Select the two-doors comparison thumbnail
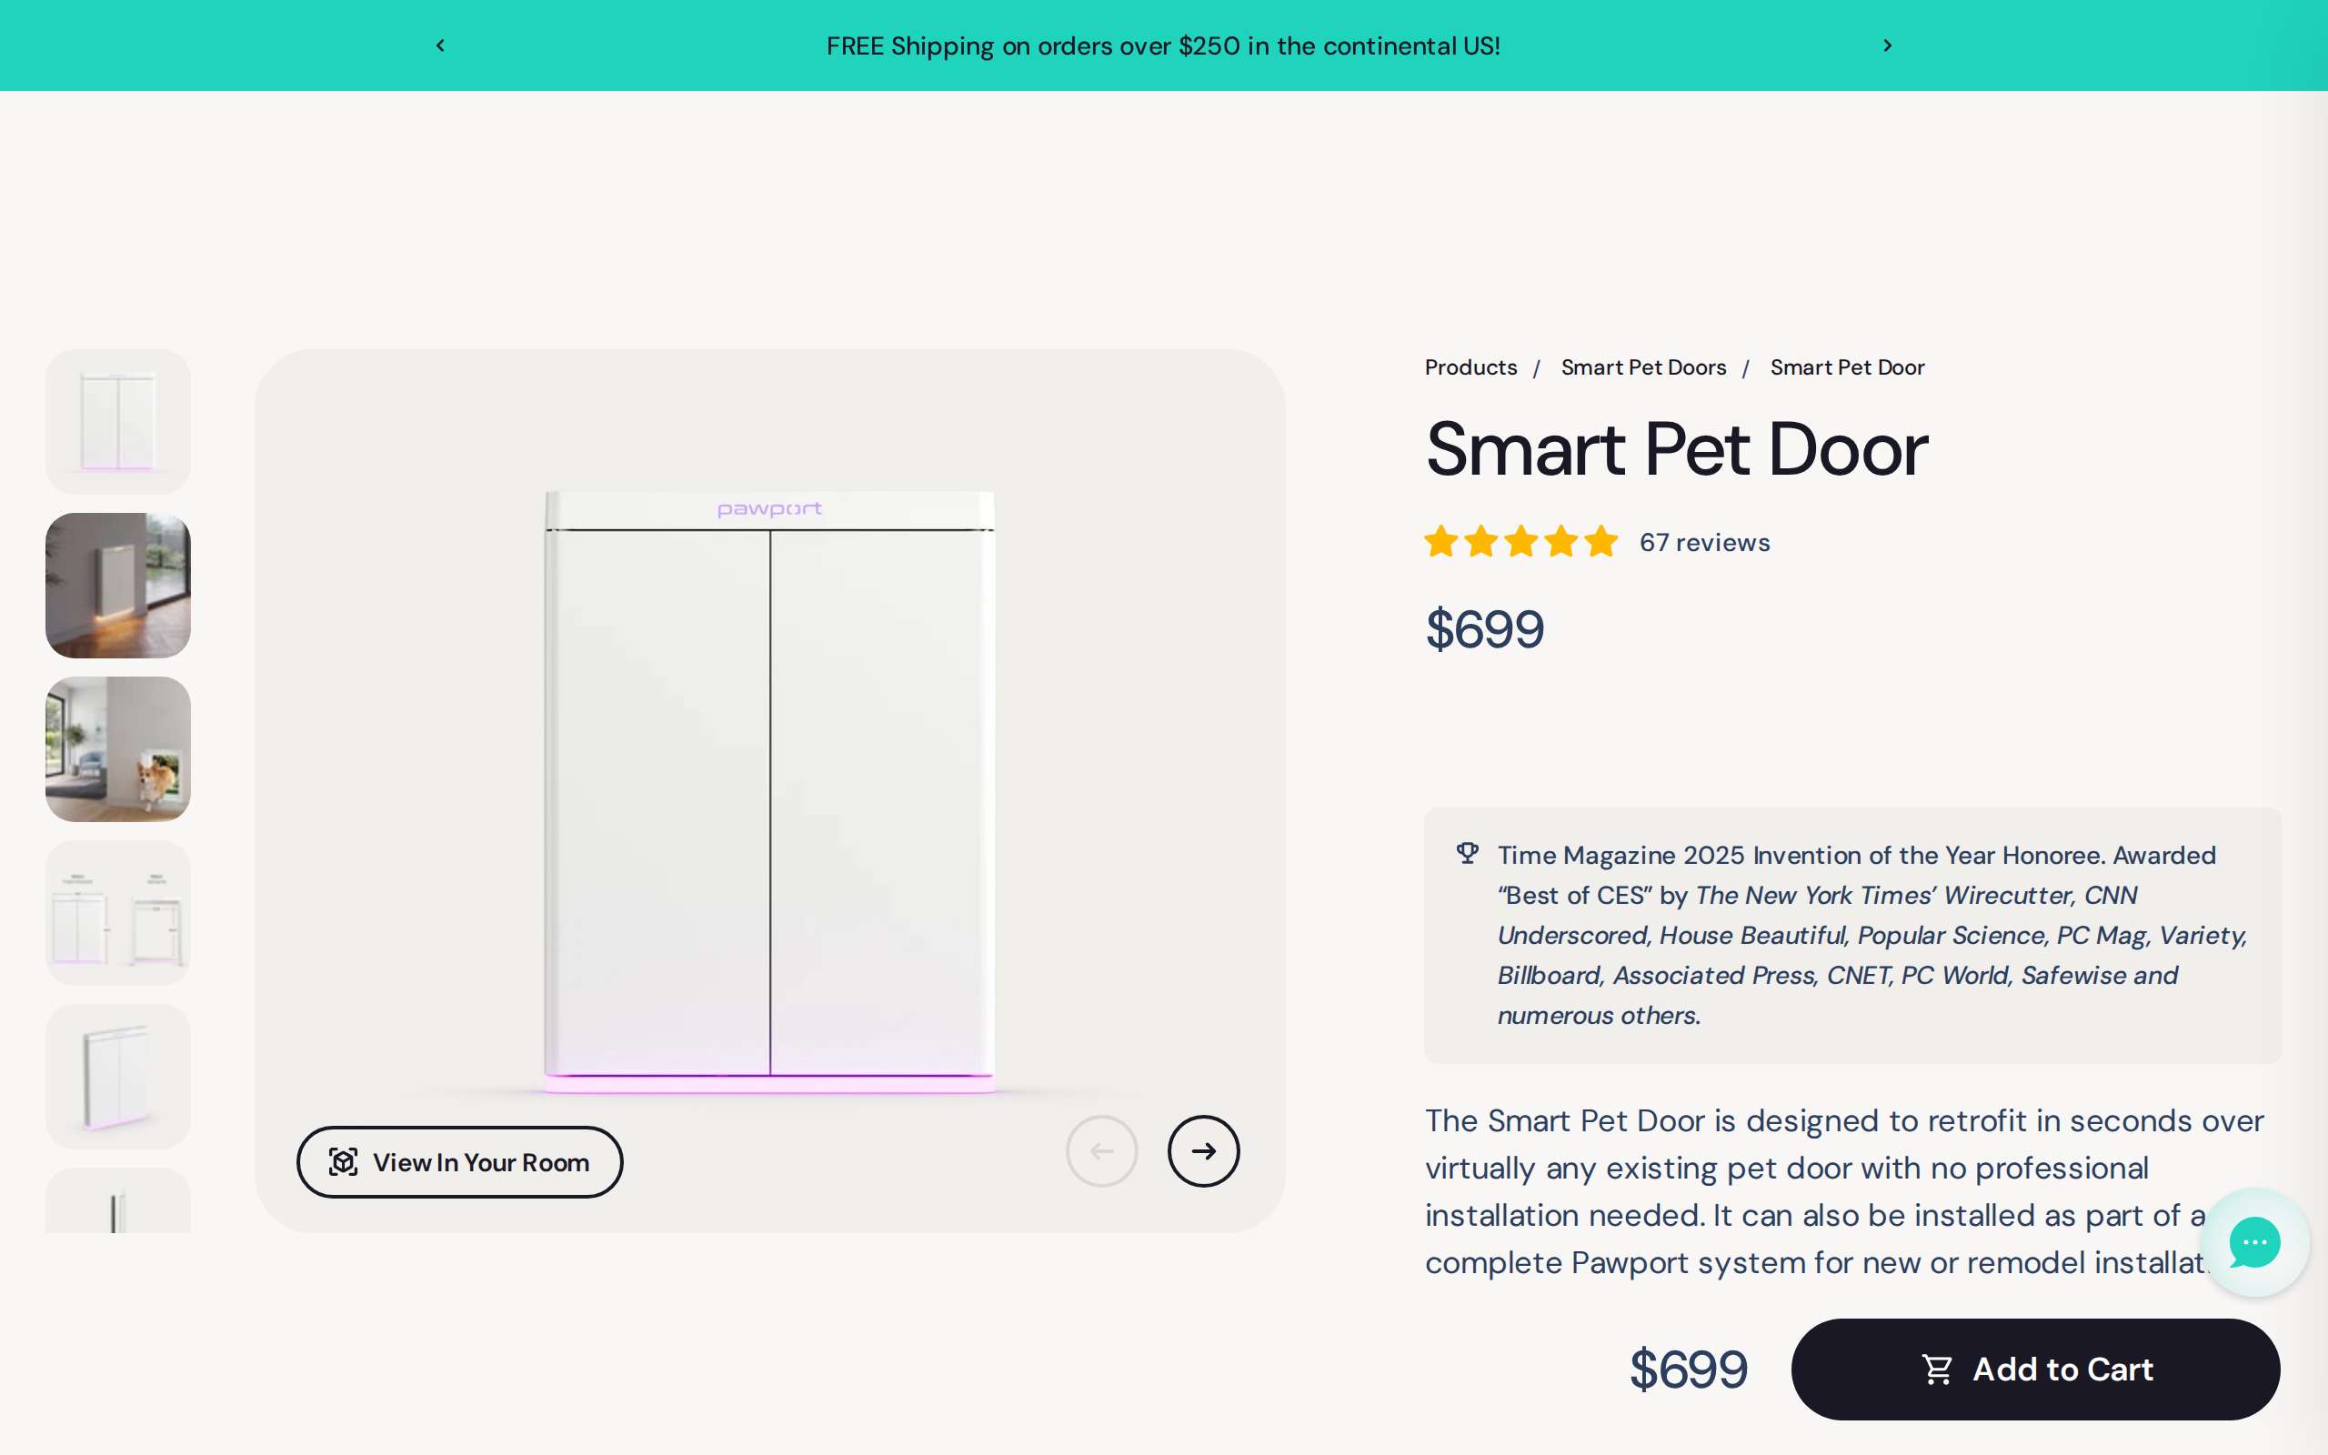This screenshot has height=1455, width=2328. (118, 912)
